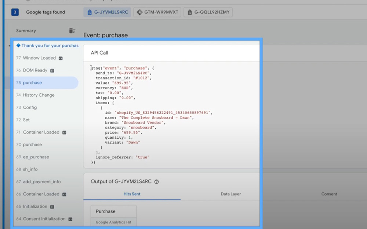Open the Hits Sent tab
This screenshot has width=367, height=229.
coord(132,194)
